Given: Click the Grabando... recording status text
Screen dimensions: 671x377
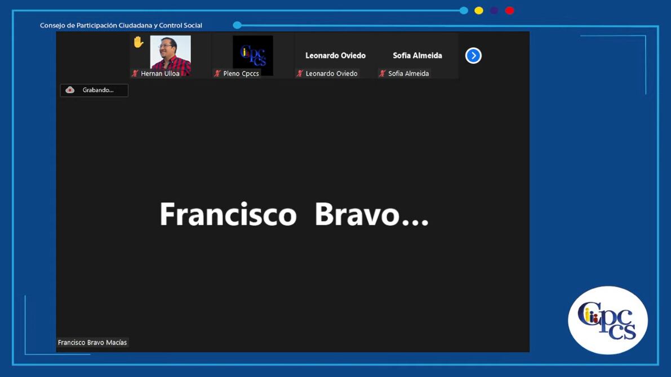Looking at the screenshot, I should point(98,90).
